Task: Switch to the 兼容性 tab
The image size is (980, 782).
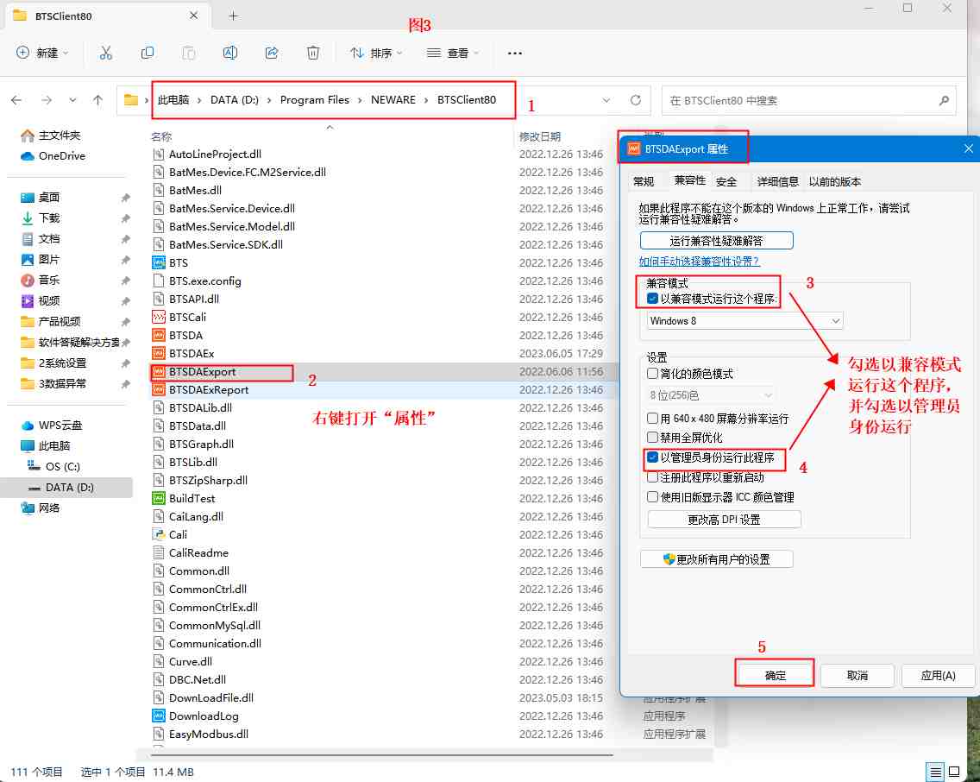Action: pyautogui.click(x=689, y=180)
